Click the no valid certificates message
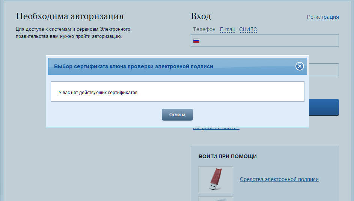354x201 pixels. (x=98, y=92)
